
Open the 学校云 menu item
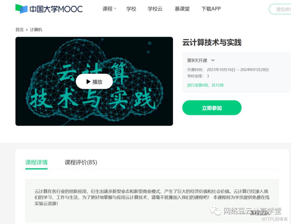[155, 9]
